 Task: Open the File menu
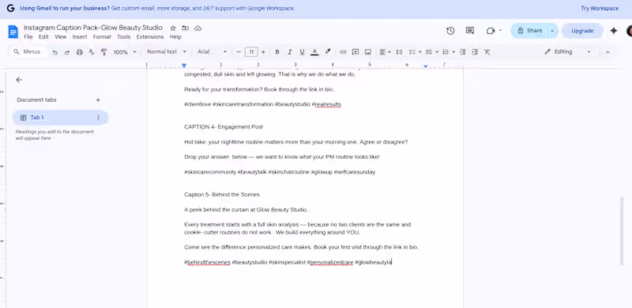pos(28,36)
